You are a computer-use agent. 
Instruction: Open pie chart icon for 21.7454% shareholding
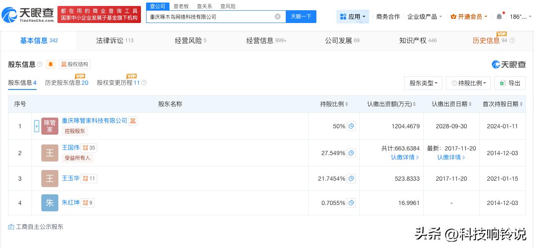(351, 179)
